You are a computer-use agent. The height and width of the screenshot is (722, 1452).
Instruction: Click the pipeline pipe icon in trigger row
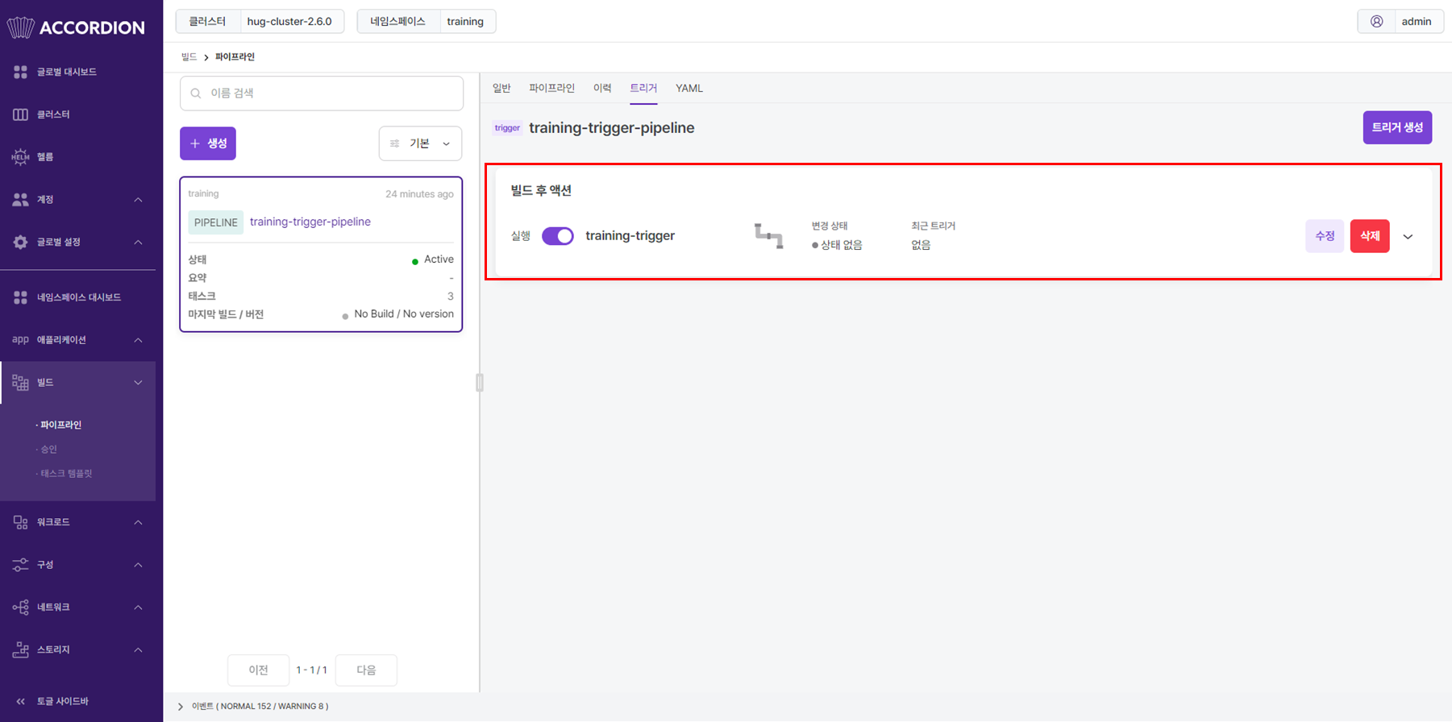pyautogui.click(x=768, y=236)
